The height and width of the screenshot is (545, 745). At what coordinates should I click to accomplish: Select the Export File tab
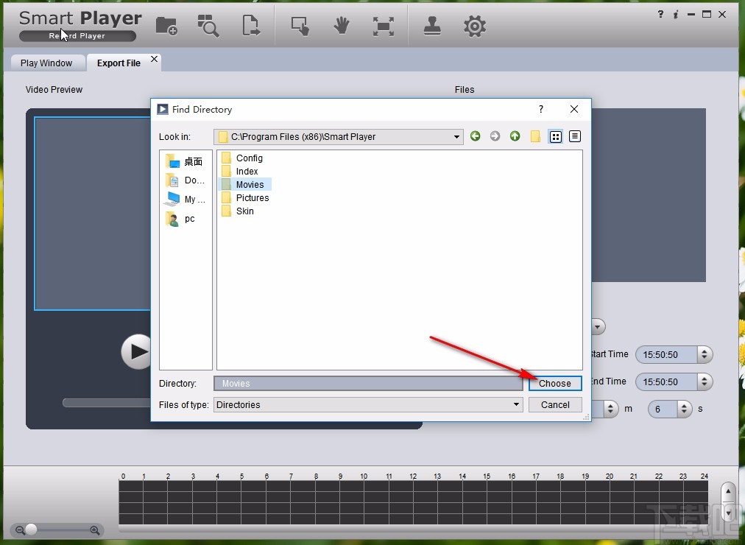[119, 63]
